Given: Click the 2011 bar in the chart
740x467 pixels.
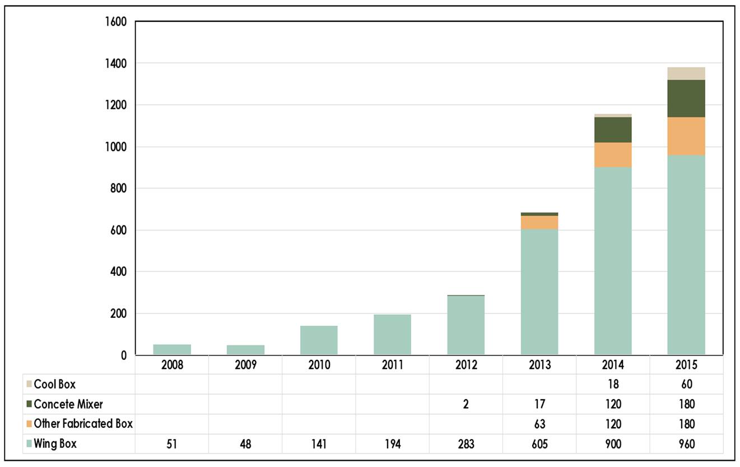Looking at the screenshot, I should 392,335.
